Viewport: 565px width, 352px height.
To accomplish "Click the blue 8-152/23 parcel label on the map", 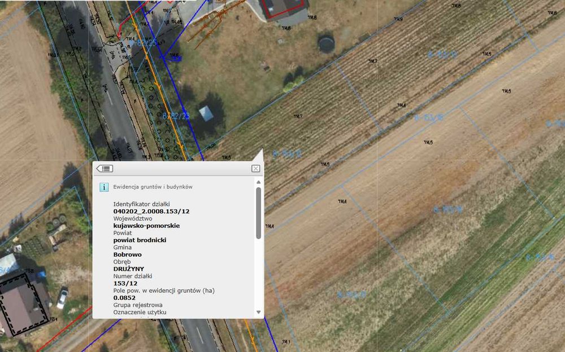I will pos(176,116).
